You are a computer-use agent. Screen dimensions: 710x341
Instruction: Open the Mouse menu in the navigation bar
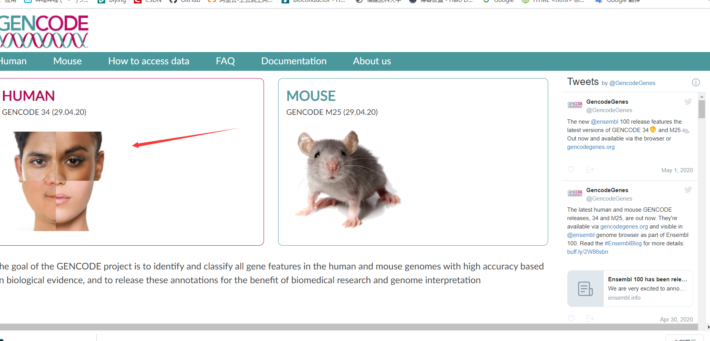pos(67,61)
